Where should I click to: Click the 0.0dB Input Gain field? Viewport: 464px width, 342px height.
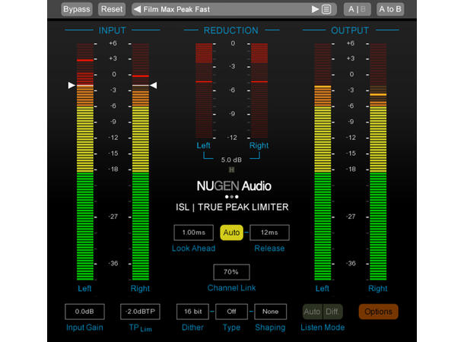click(x=84, y=312)
